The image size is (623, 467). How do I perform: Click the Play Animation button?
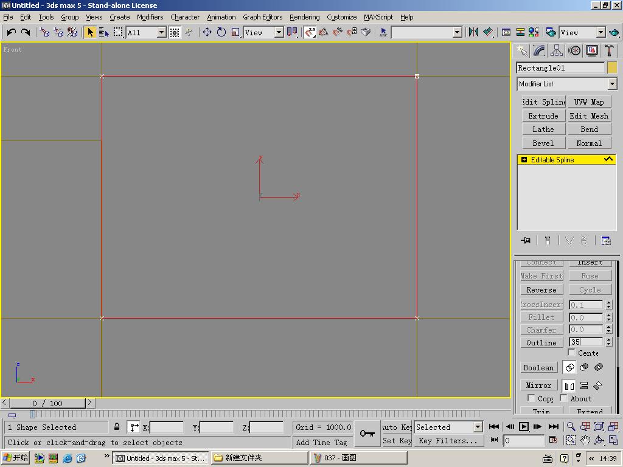click(x=523, y=427)
